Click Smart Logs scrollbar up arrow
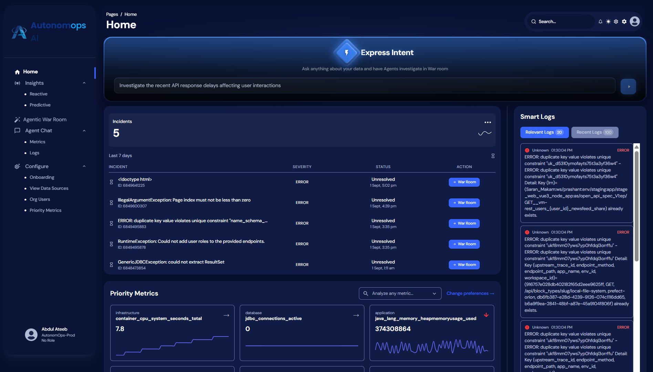The image size is (653, 372). [x=636, y=147]
